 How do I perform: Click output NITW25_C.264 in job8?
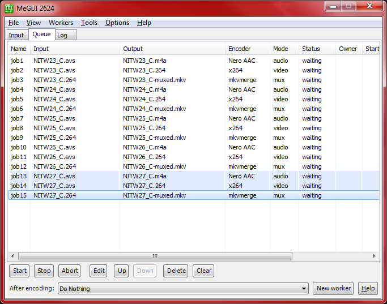pyautogui.click(x=144, y=128)
